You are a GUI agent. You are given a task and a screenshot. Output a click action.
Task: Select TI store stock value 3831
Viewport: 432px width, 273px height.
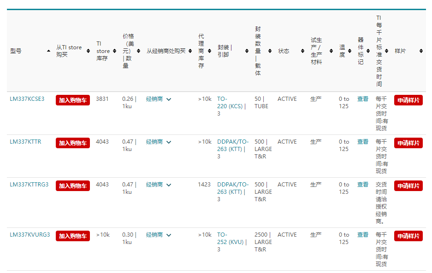(102, 99)
